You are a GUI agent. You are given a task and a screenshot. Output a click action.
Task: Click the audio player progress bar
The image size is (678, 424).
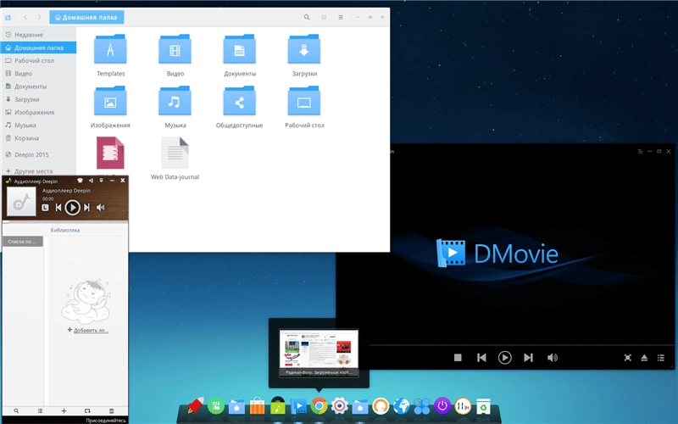pos(65,222)
